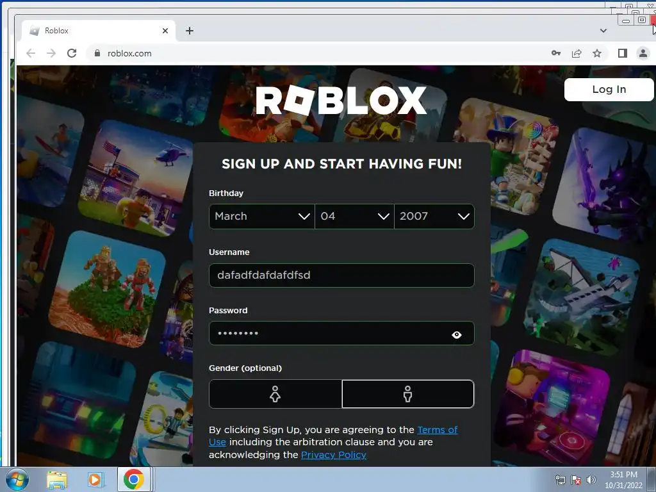
Task: Open the birthday year dropdown
Action: click(x=434, y=217)
